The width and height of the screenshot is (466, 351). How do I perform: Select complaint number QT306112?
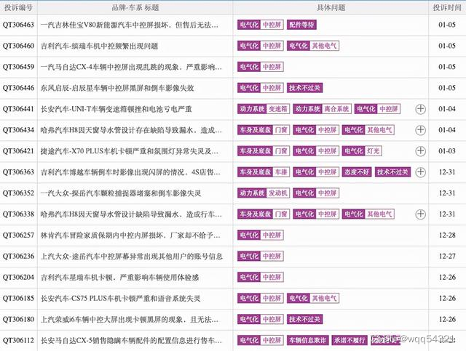[x=18, y=341]
